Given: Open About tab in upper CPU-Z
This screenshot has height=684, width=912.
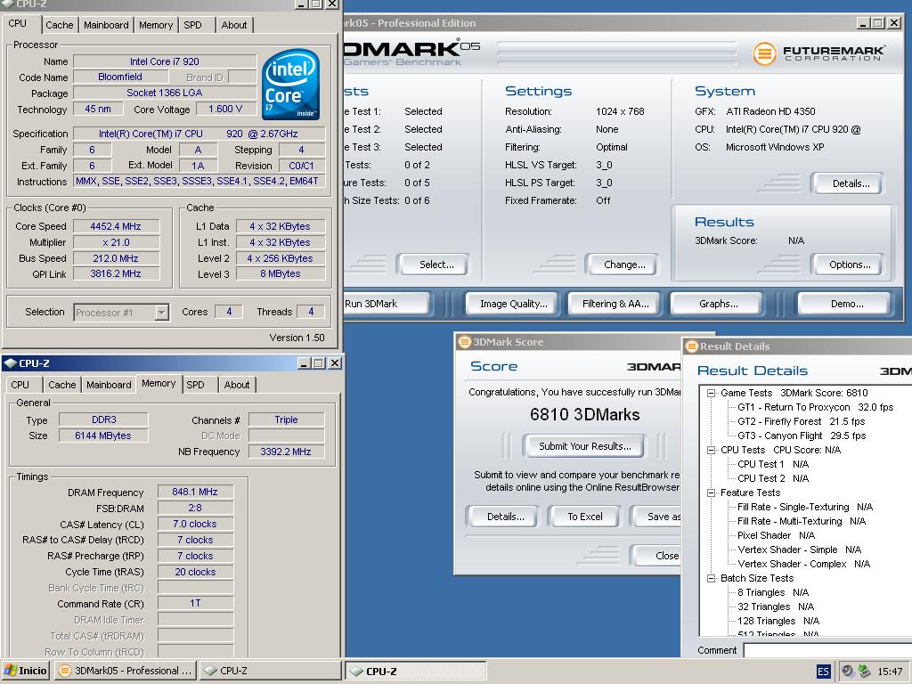Looking at the screenshot, I should (x=234, y=25).
